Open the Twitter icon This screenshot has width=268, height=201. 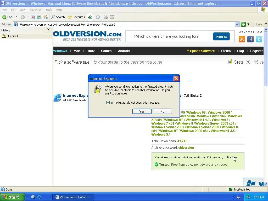point(259,39)
